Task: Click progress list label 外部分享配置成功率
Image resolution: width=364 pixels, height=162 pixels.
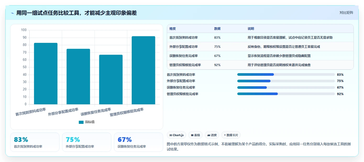Action: (181, 81)
